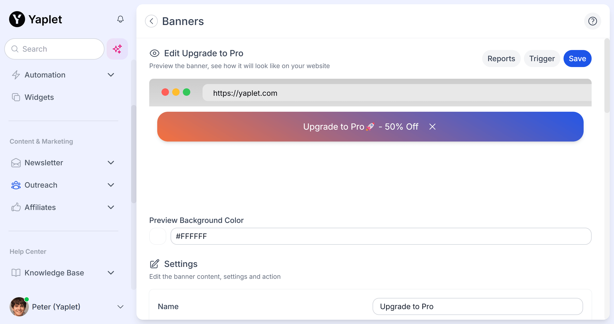Click the banner Name input field
Viewport: 614px width, 324px height.
(x=478, y=306)
